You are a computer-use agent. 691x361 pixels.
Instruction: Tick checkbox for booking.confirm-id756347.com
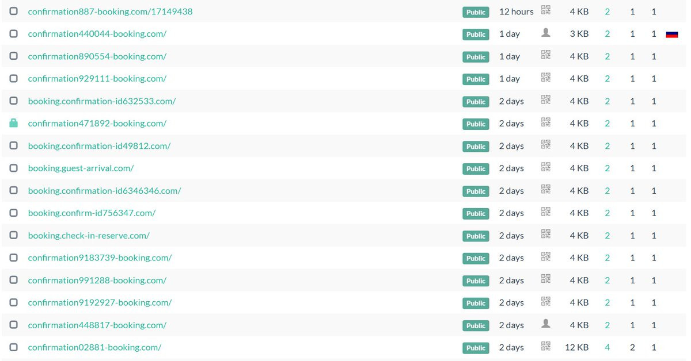pos(14,213)
